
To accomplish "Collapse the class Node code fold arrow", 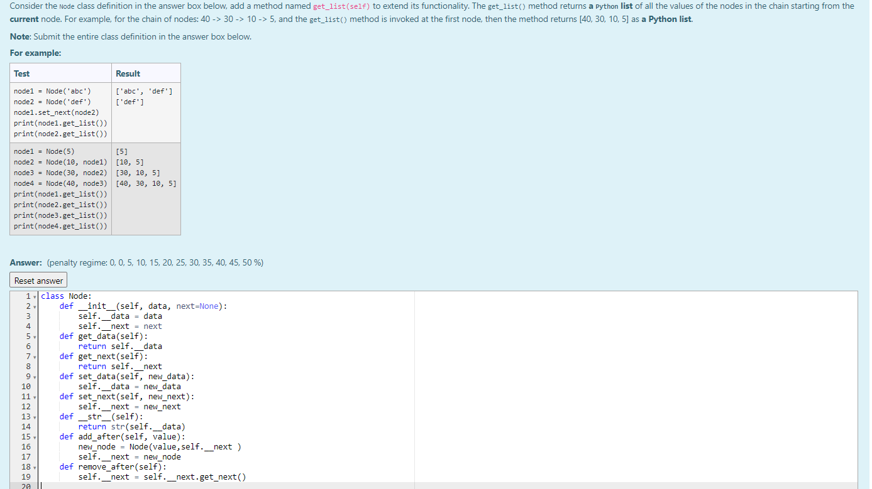I will (36, 296).
